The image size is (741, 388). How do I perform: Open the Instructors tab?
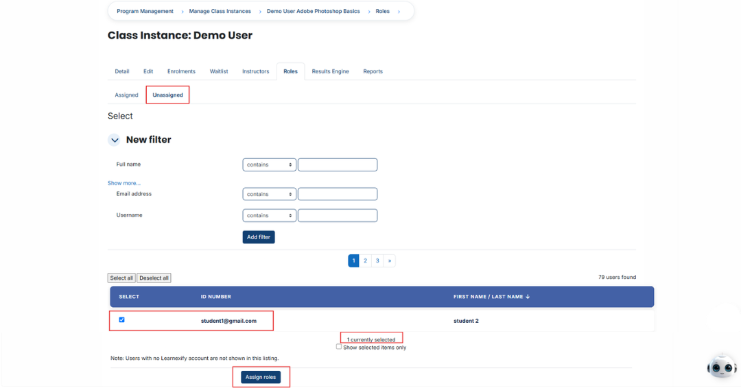(x=256, y=71)
